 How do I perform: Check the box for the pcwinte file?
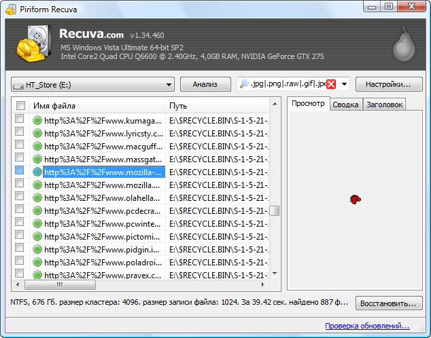pos(20,222)
